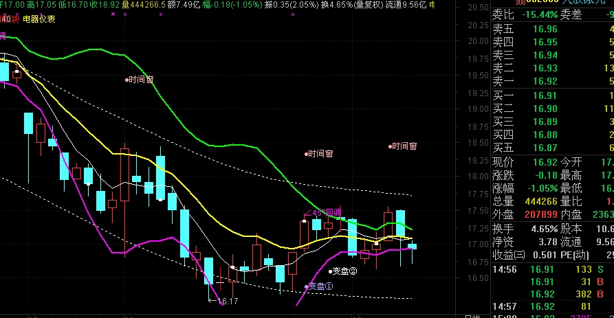Viewport: 614px width, 318px height.
Task: Click the 总量 444266 value
Action: [x=541, y=201]
